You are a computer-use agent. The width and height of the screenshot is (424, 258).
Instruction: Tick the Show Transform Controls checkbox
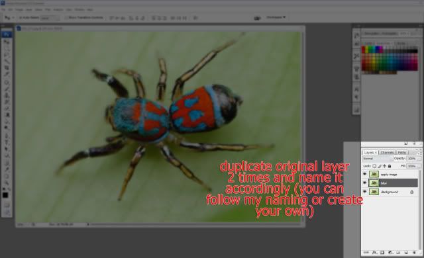[x=66, y=18]
